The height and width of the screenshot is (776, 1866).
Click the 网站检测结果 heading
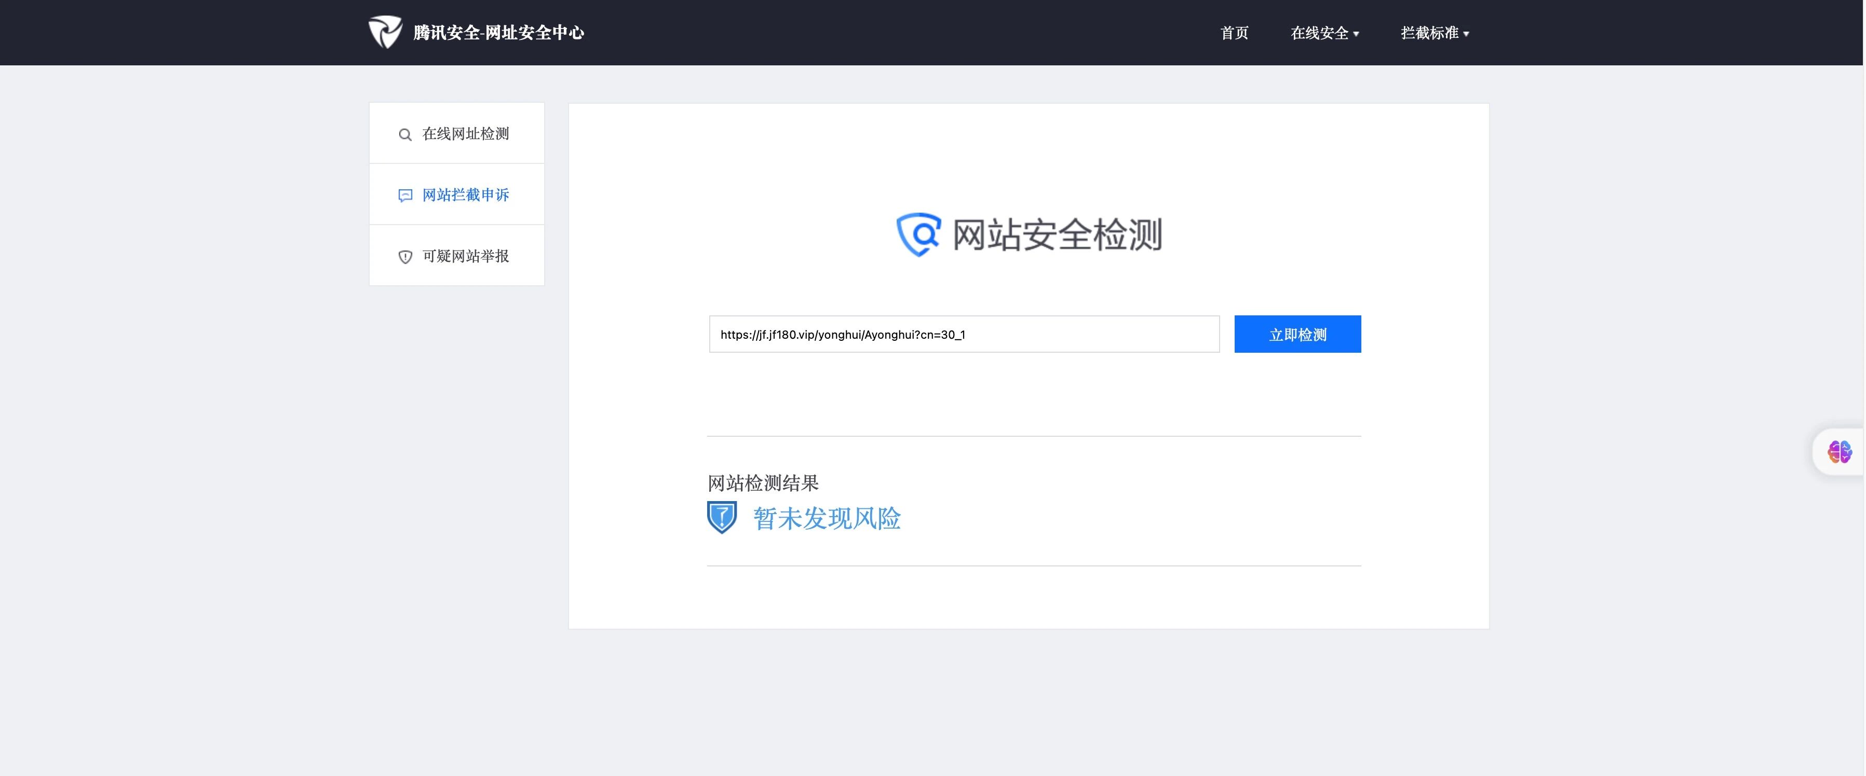pos(763,483)
